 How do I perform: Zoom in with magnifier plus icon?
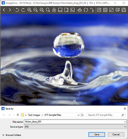pos(29,10)
